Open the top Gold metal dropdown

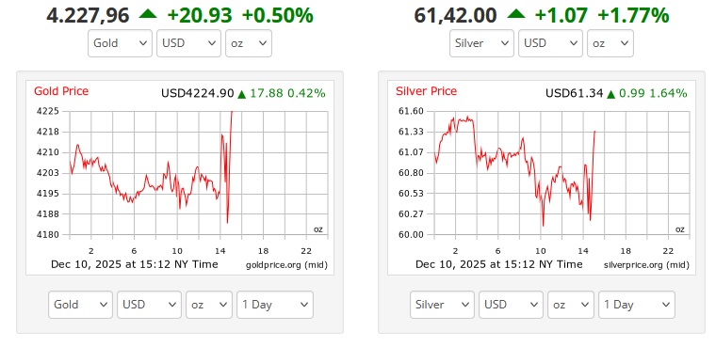click(120, 43)
